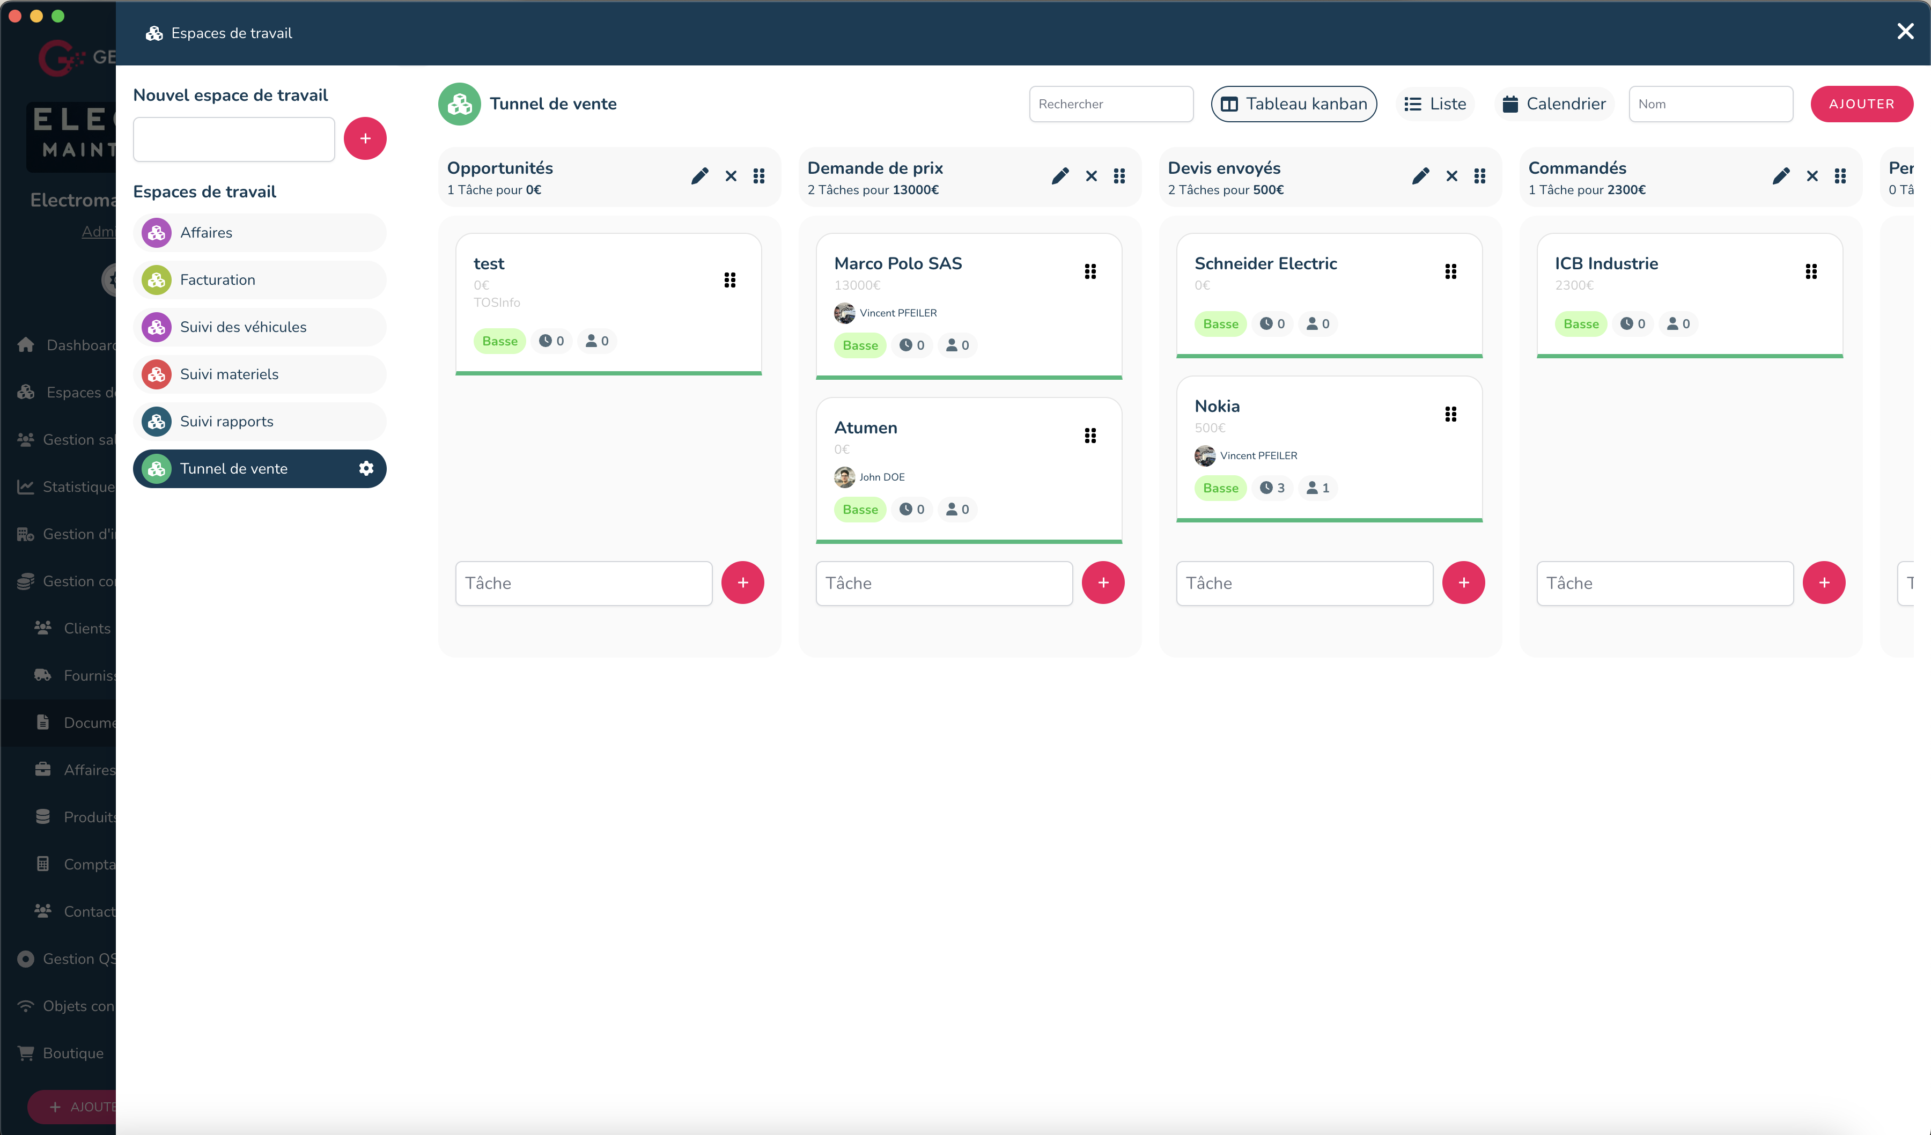
Task: Add task in Opportunités with plus button
Action: pyautogui.click(x=742, y=583)
